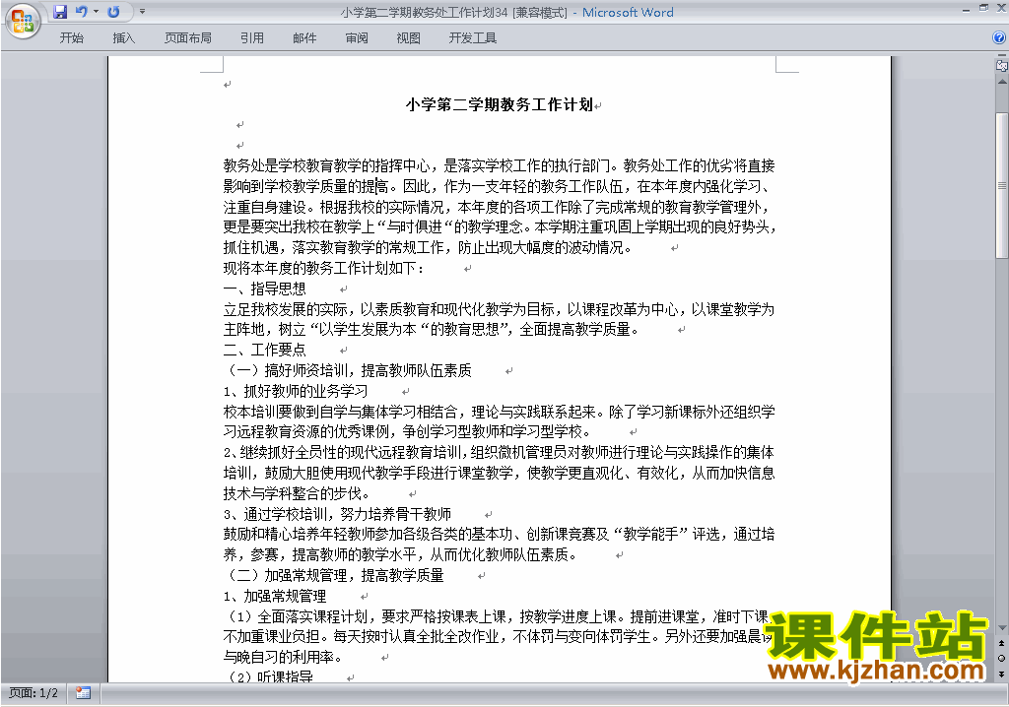Viewport: 1009px width, 707px height.
Task: Click the page count 页面: 1/2 in the status bar
Action: [x=34, y=693]
